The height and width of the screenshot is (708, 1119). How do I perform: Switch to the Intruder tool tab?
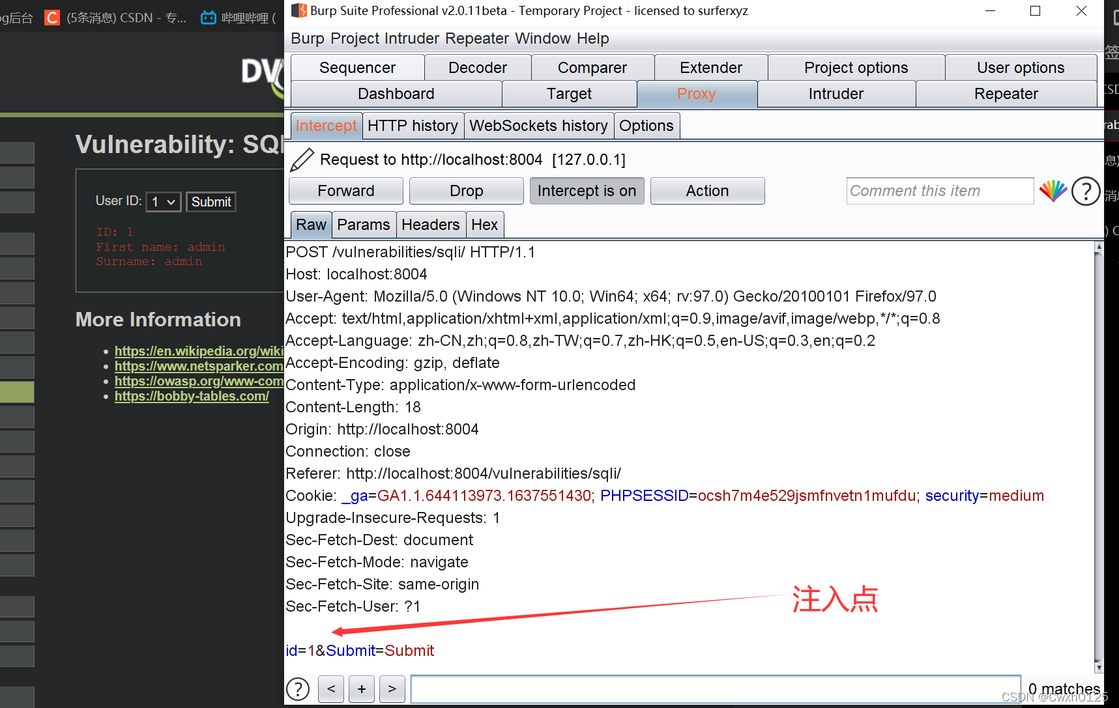coord(836,94)
